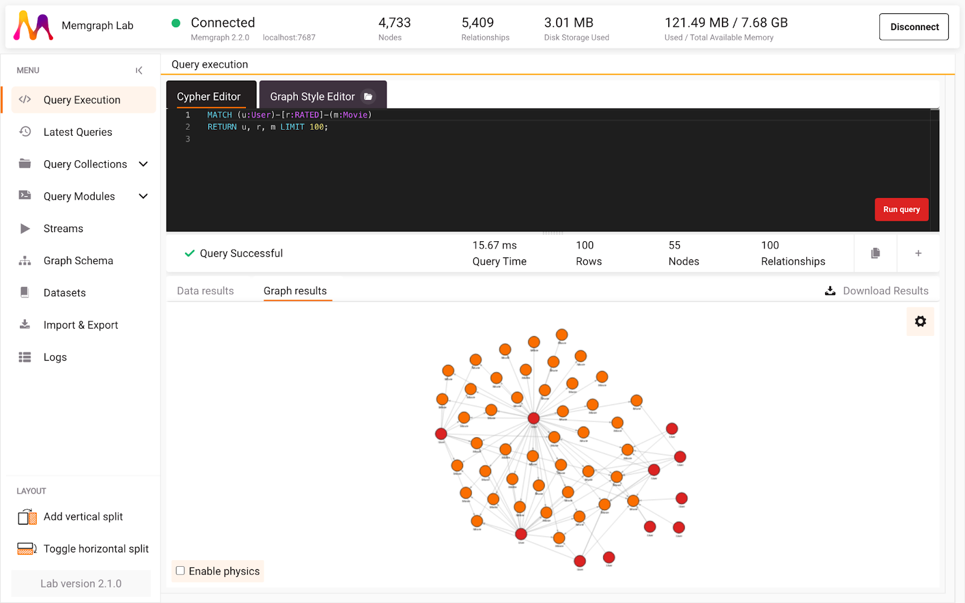Click inside the Cypher editor line 3
This screenshot has width=965, height=603.
click(422, 139)
